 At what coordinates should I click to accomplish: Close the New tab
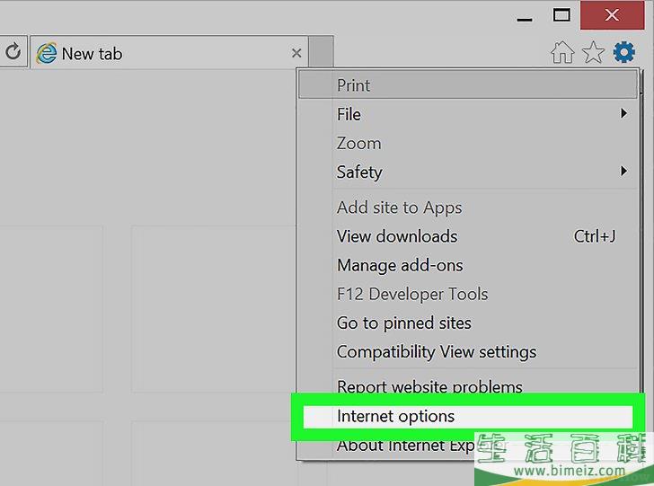[x=296, y=53]
